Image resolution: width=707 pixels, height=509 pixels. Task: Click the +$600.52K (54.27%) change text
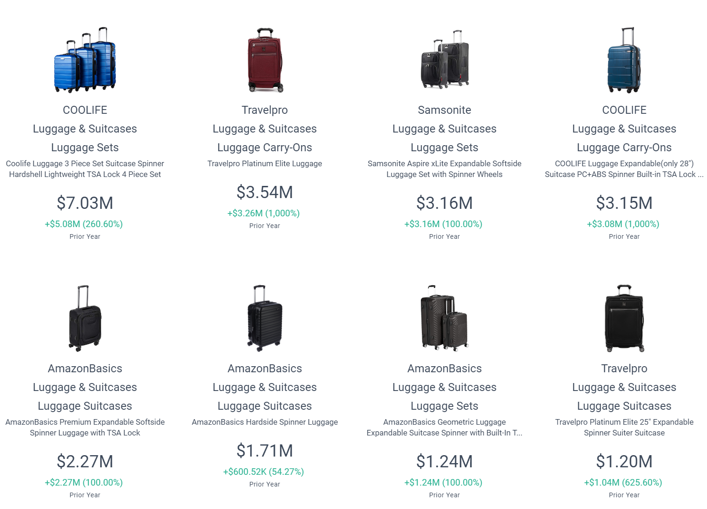pos(264,472)
